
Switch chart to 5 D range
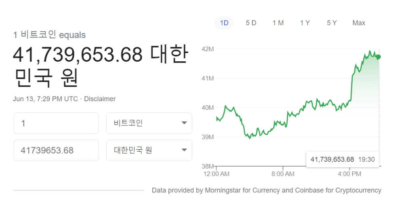(x=251, y=23)
